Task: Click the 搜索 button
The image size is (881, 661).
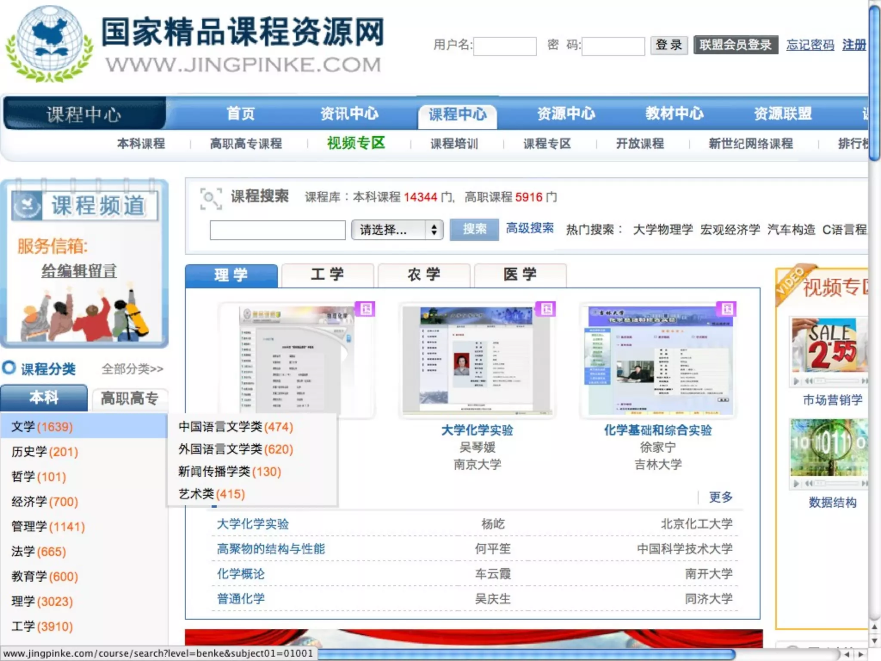Action: click(474, 229)
